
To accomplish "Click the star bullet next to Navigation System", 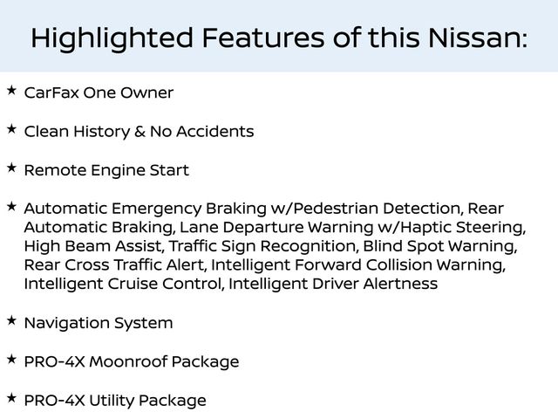I will [10, 320].
